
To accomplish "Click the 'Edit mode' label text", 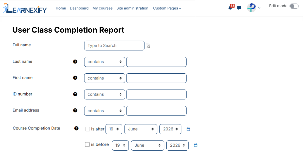I will tap(278, 6).
